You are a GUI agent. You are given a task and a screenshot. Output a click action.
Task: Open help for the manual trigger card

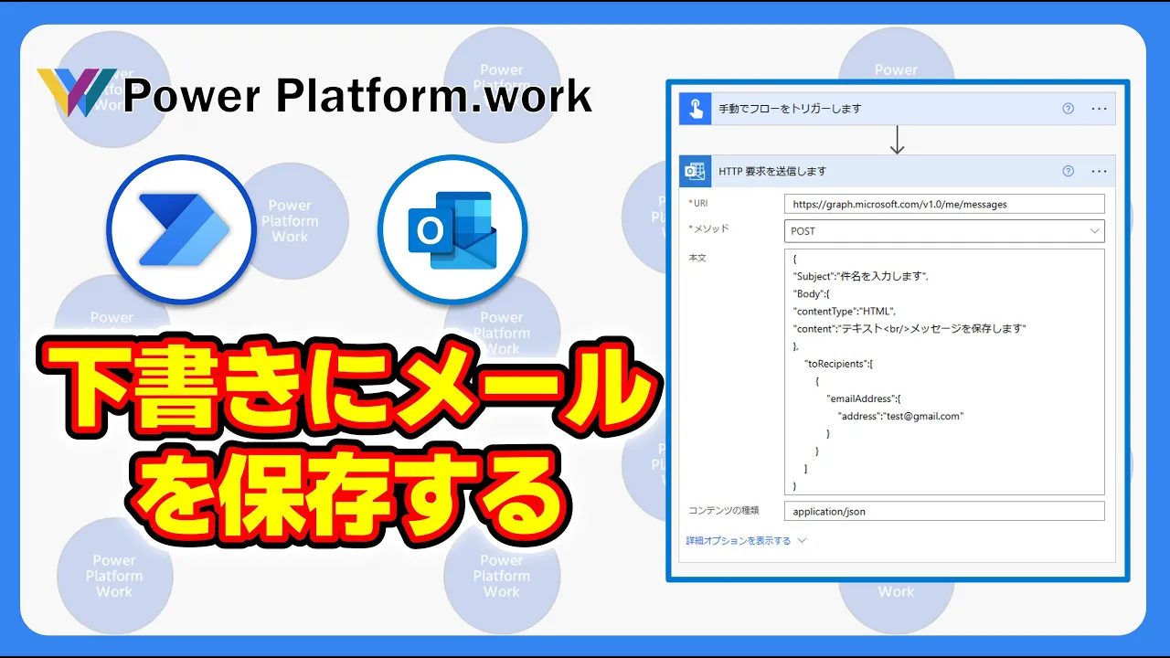point(1068,109)
